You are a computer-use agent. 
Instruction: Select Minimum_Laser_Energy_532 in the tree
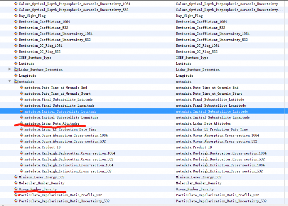click(41, 177)
